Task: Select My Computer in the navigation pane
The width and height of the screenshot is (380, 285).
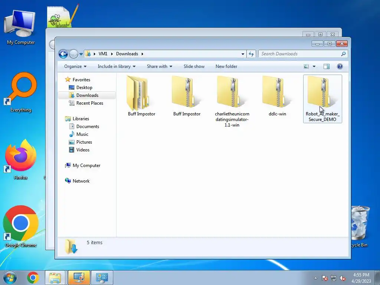Action: click(x=86, y=165)
